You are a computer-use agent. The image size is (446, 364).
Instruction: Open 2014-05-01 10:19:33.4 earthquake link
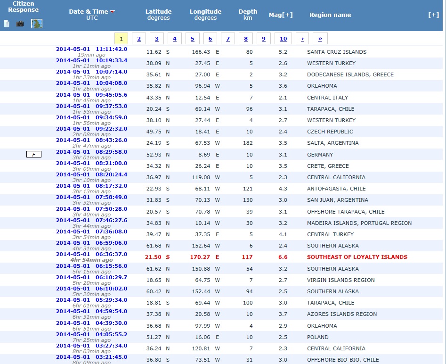pos(91,60)
